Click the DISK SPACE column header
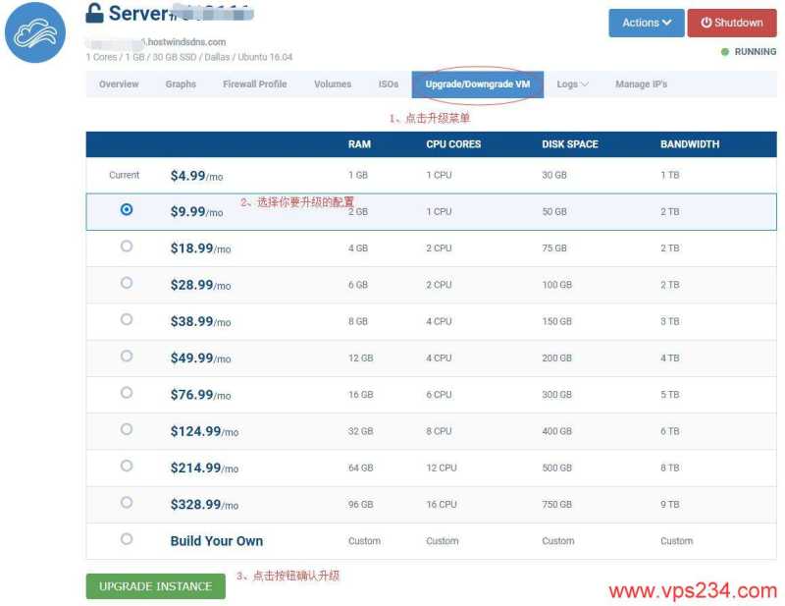The width and height of the screenshot is (785, 606). click(x=570, y=144)
